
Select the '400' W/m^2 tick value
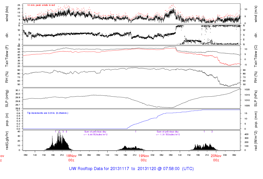(x=246, y=134)
